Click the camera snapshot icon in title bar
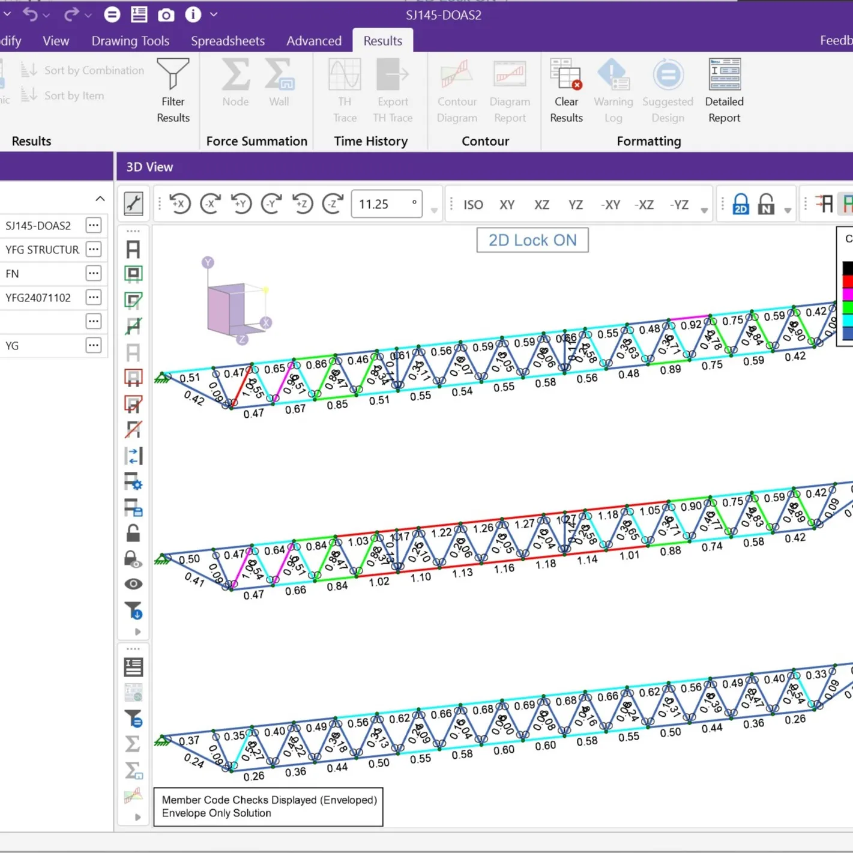Image resolution: width=853 pixels, height=853 pixels. [166, 15]
